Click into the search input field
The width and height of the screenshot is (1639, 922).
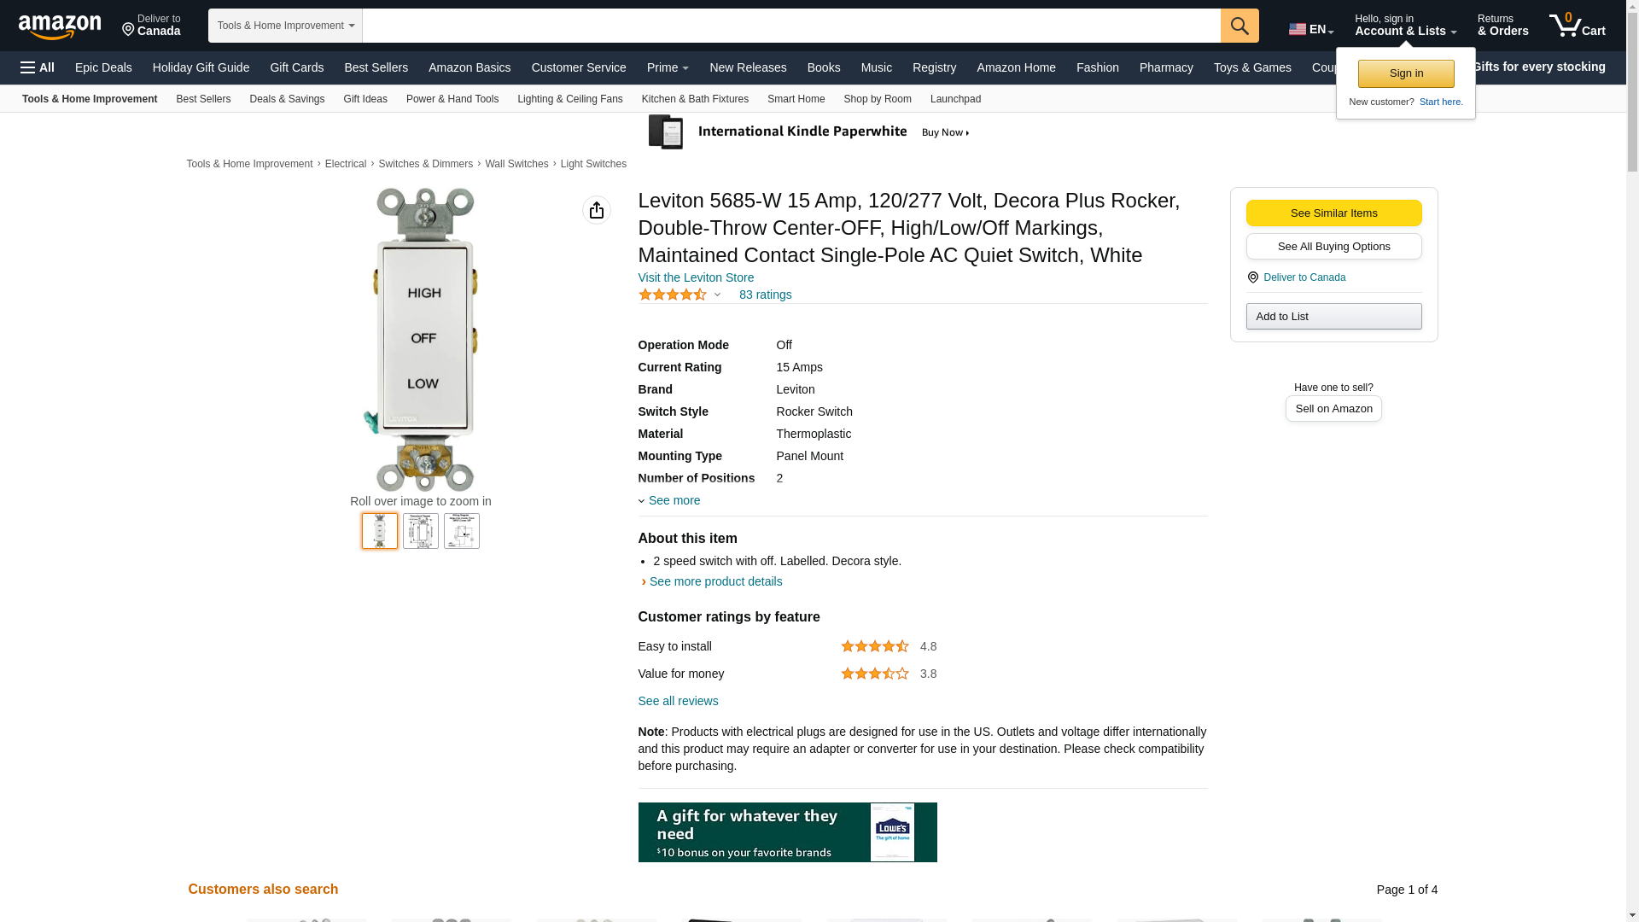(791, 26)
